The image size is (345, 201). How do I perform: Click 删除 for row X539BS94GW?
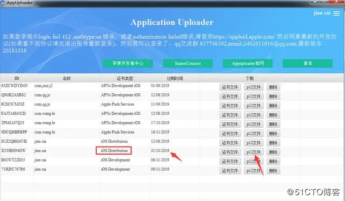coord(273,152)
